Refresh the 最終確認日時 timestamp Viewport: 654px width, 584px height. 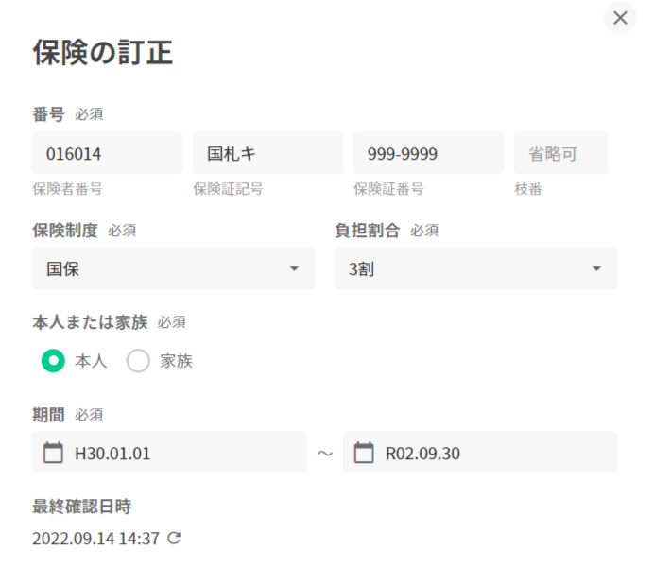click(x=174, y=538)
